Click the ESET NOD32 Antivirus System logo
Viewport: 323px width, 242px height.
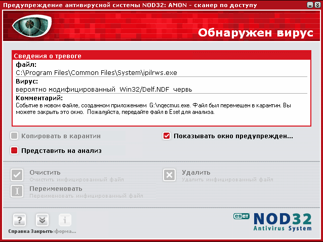[x=272, y=222]
